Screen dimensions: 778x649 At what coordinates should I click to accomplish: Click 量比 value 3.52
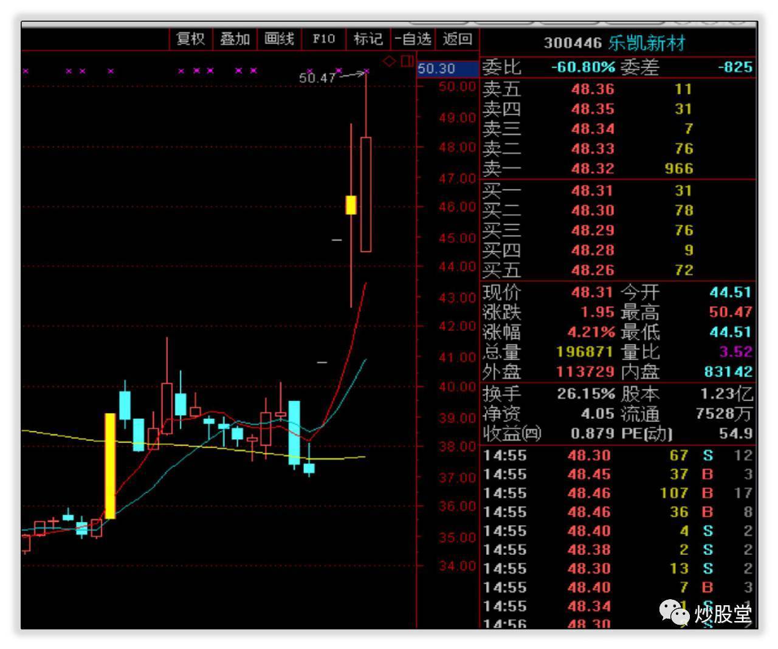[735, 352]
